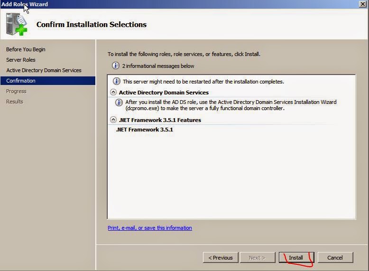Go back with the Previous button
Screen dimensions: 369x271
pyautogui.click(x=221, y=258)
